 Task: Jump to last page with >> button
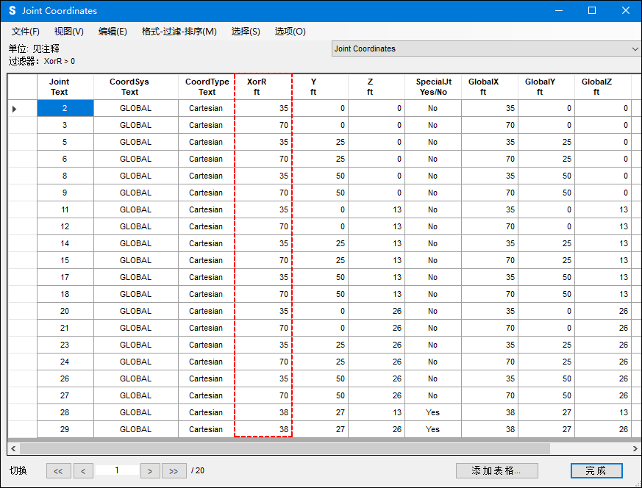pos(174,471)
